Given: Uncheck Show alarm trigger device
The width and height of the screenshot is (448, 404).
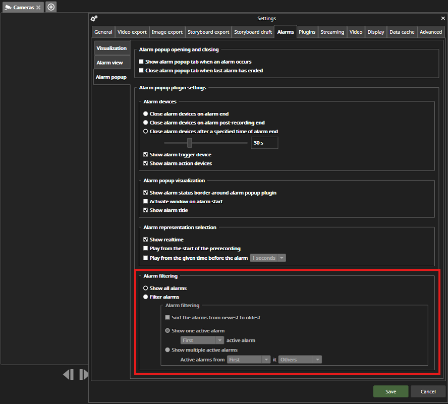Looking at the screenshot, I should [146, 154].
